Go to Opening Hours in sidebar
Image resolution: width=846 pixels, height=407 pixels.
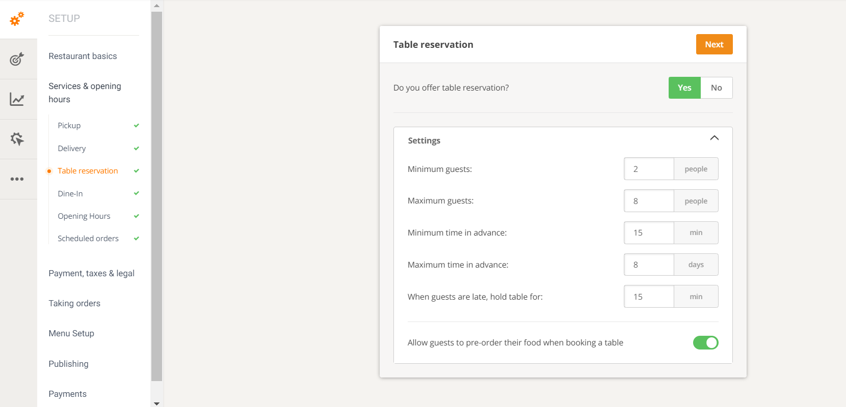tap(84, 216)
